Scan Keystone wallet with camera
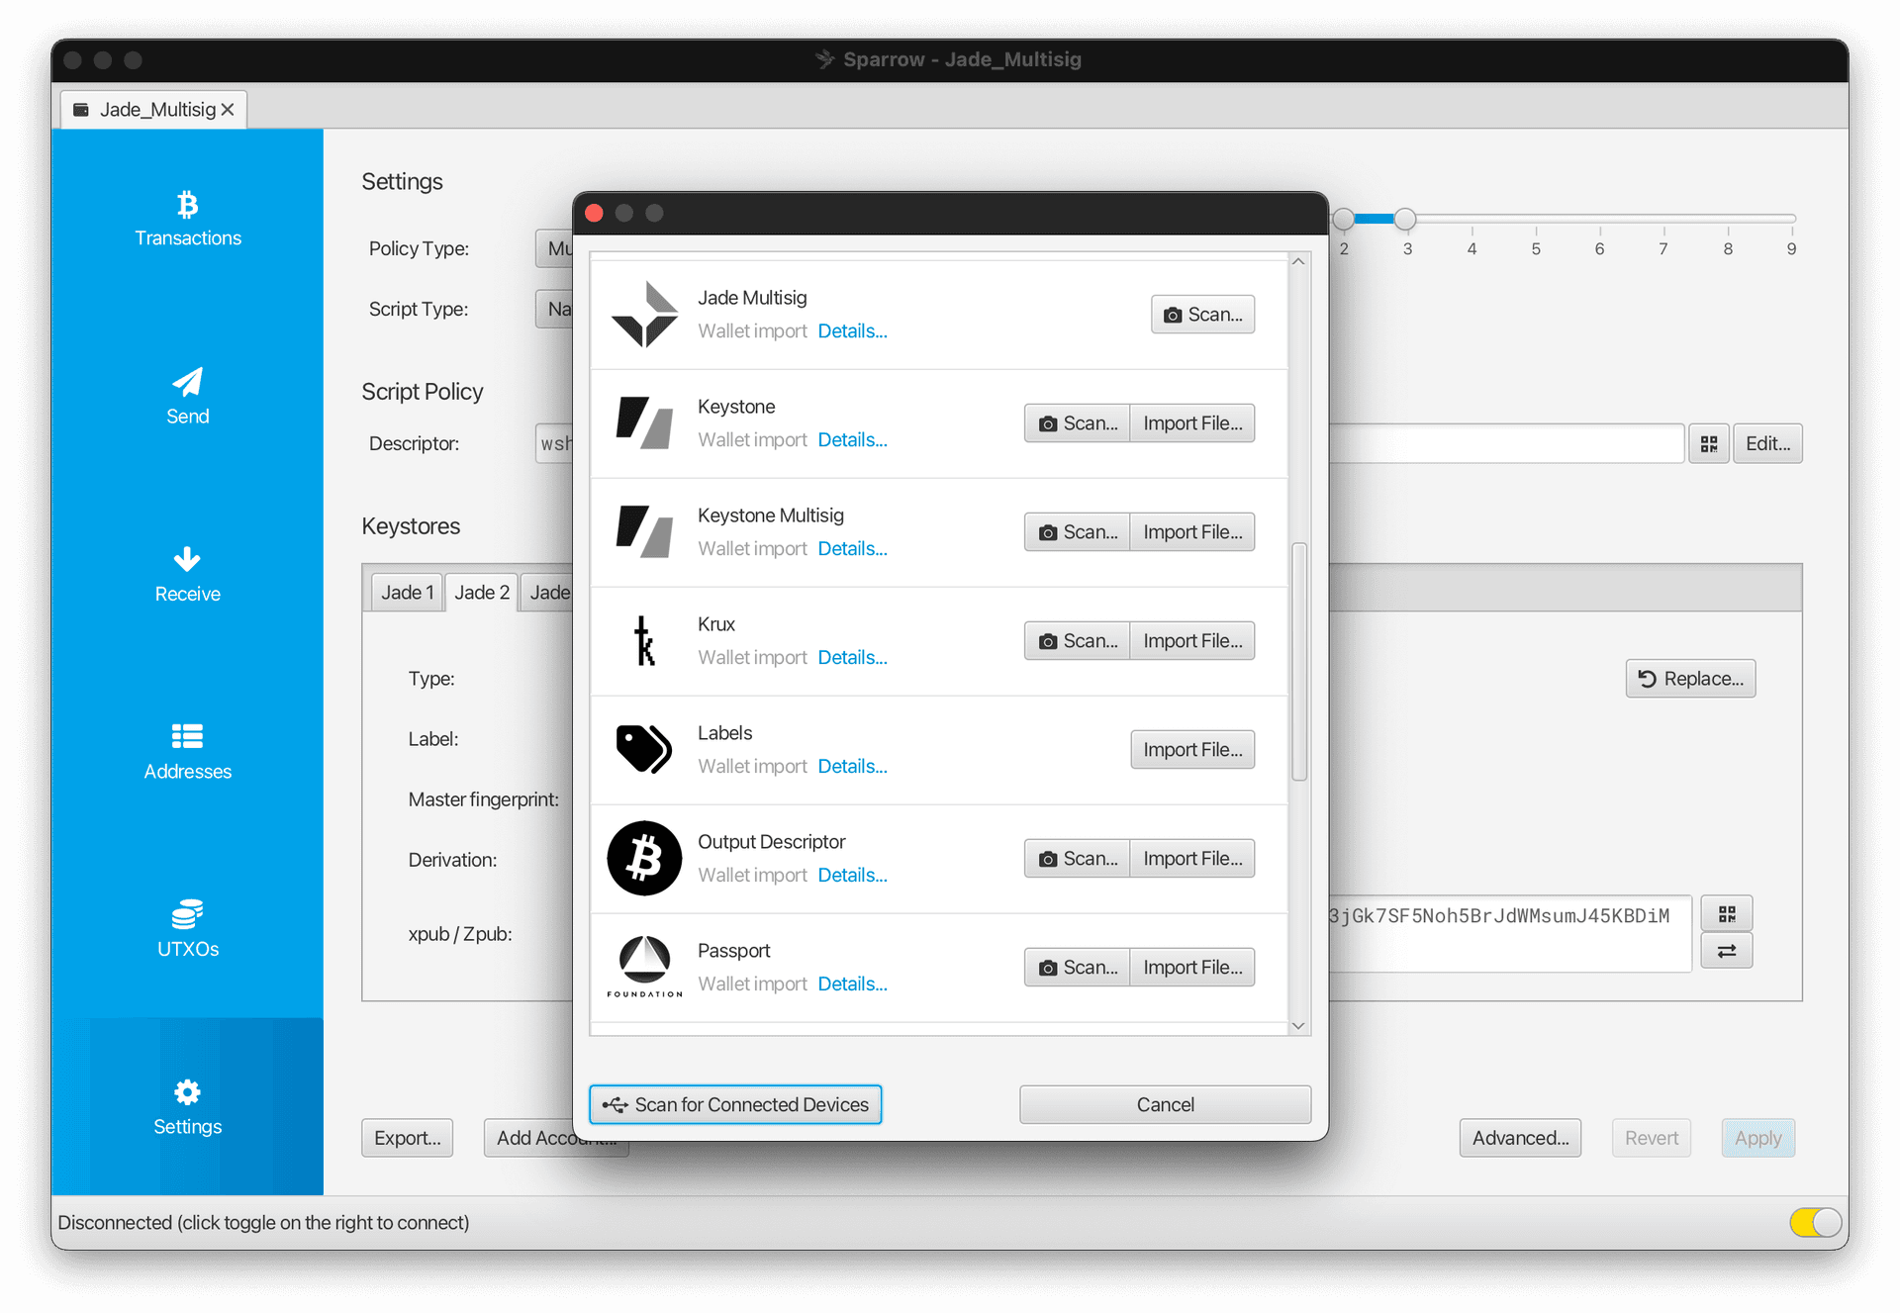1900x1313 pixels. point(1077,423)
